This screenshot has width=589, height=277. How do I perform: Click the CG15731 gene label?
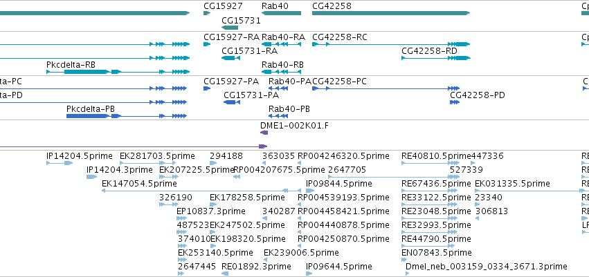(x=241, y=21)
